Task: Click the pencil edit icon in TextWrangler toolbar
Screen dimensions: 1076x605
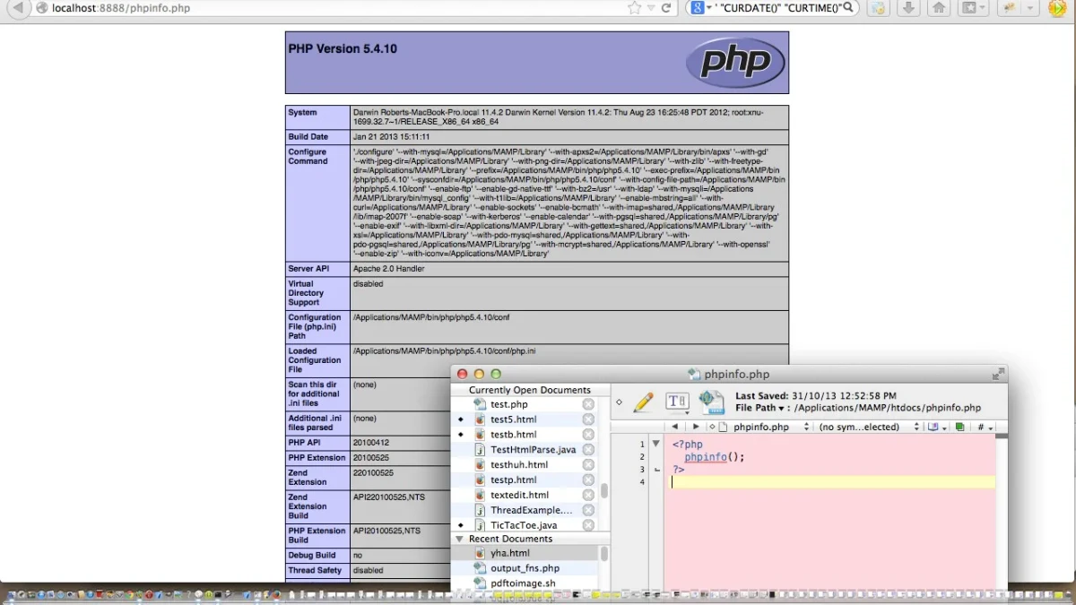Action: [643, 402]
